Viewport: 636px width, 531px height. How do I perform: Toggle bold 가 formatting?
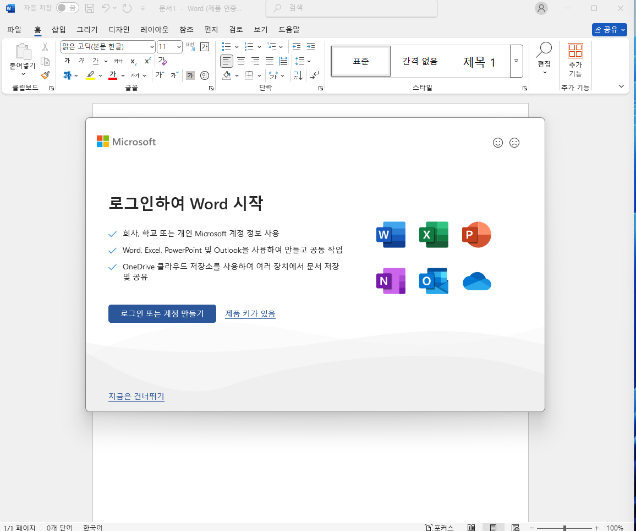(67, 61)
